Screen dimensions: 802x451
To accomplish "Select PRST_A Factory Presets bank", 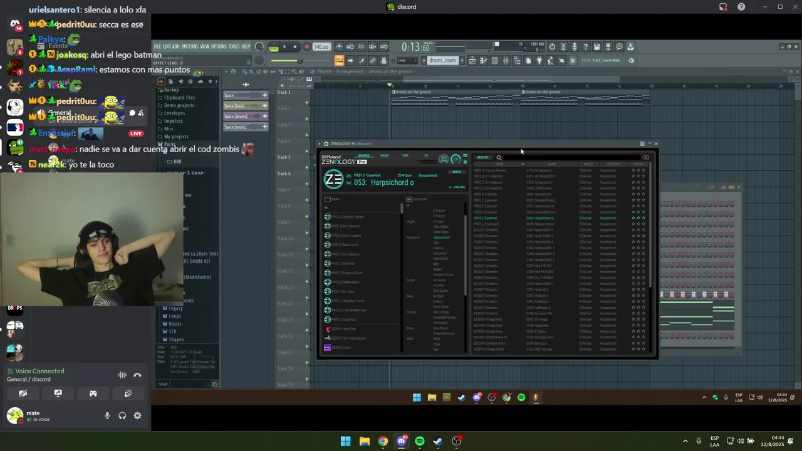I will pyautogui.click(x=348, y=217).
